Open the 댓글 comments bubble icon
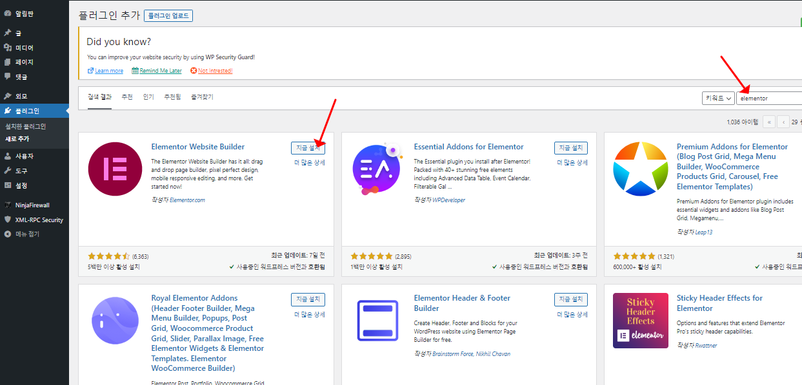 [7, 77]
